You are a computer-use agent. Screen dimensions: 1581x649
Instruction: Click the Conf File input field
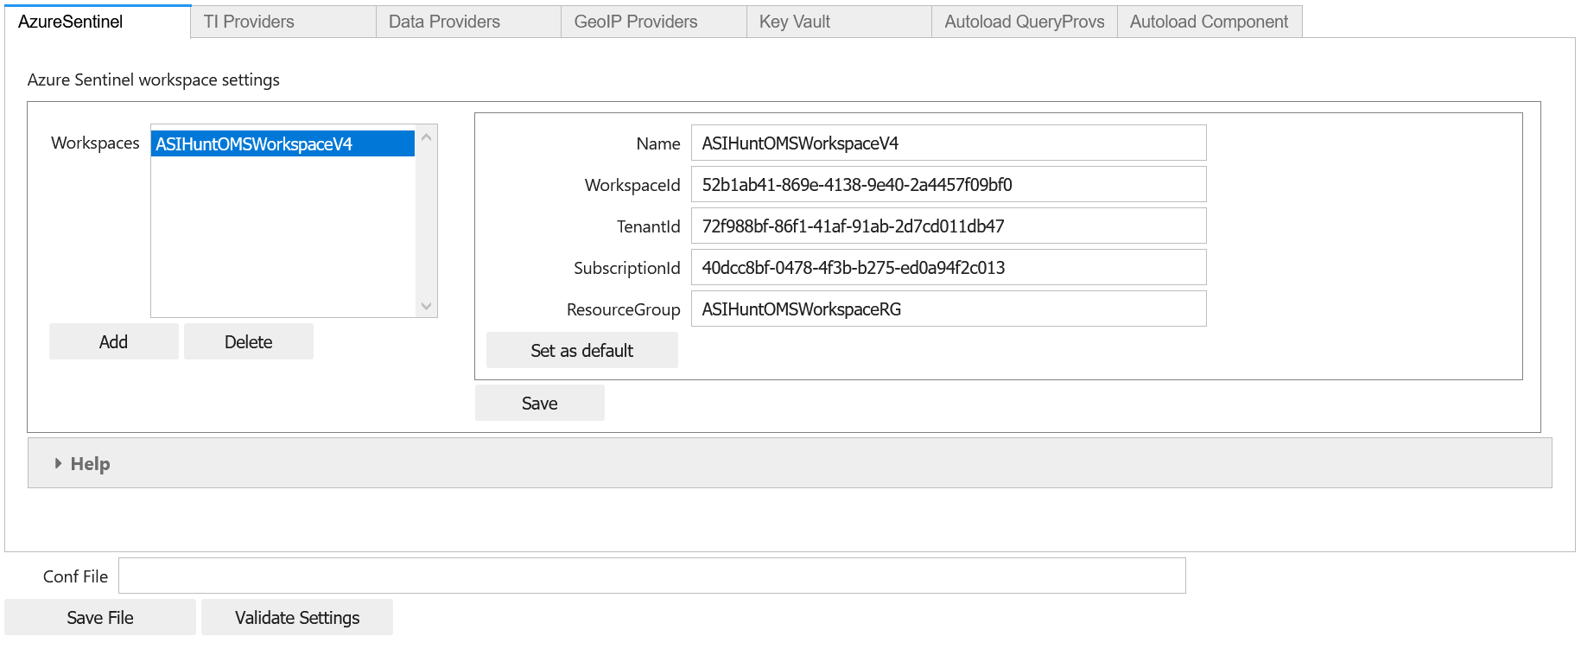coord(652,576)
